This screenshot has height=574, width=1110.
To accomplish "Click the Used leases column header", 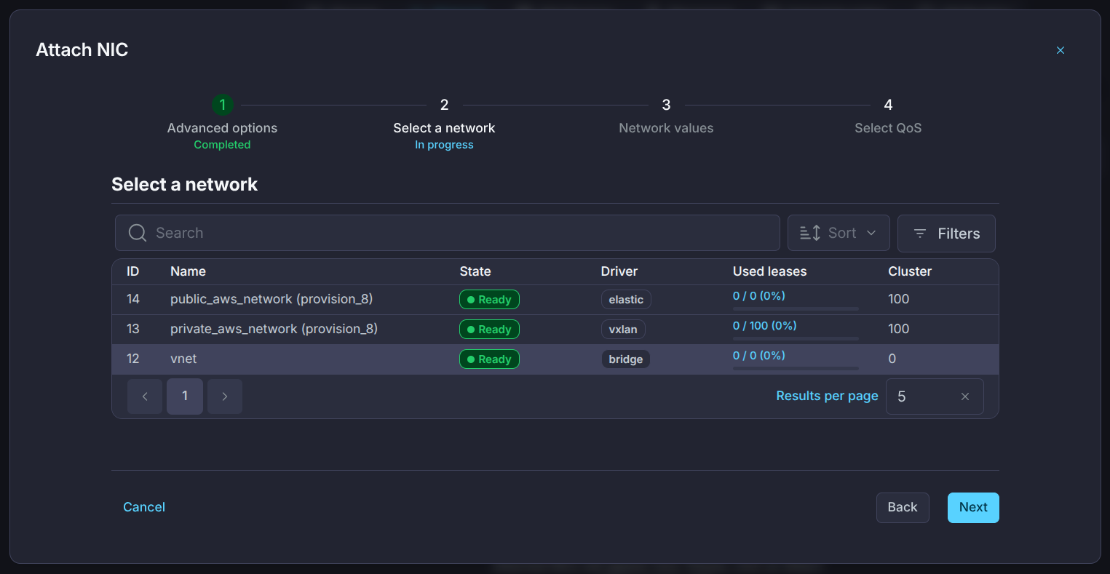I will (769, 271).
